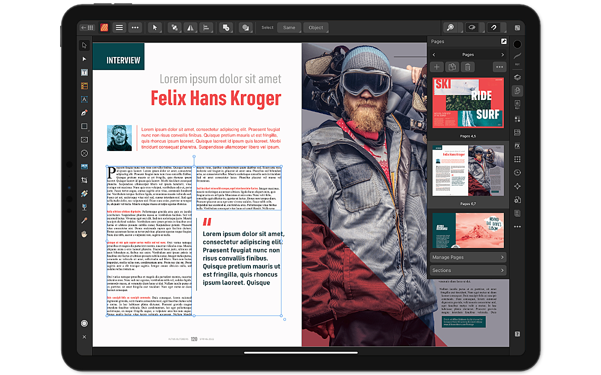Open Manage Pages
The height and width of the screenshot is (375, 601).
click(468, 256)
